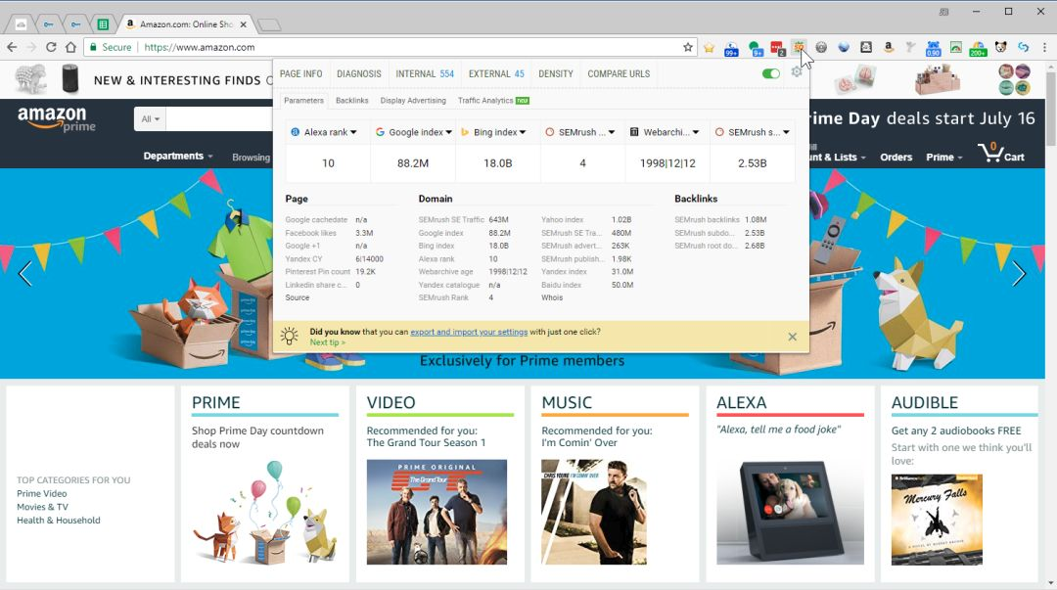Image resolution: width=1057 pixels, height=590 pixels.
Task: Open the I'm Comin' Over album thumbnail
Action: pos(594,512)
